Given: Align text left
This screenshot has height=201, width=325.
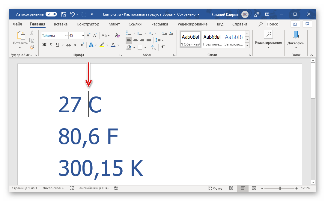Looking at the screenshot, I should click(x=129, y=40).
